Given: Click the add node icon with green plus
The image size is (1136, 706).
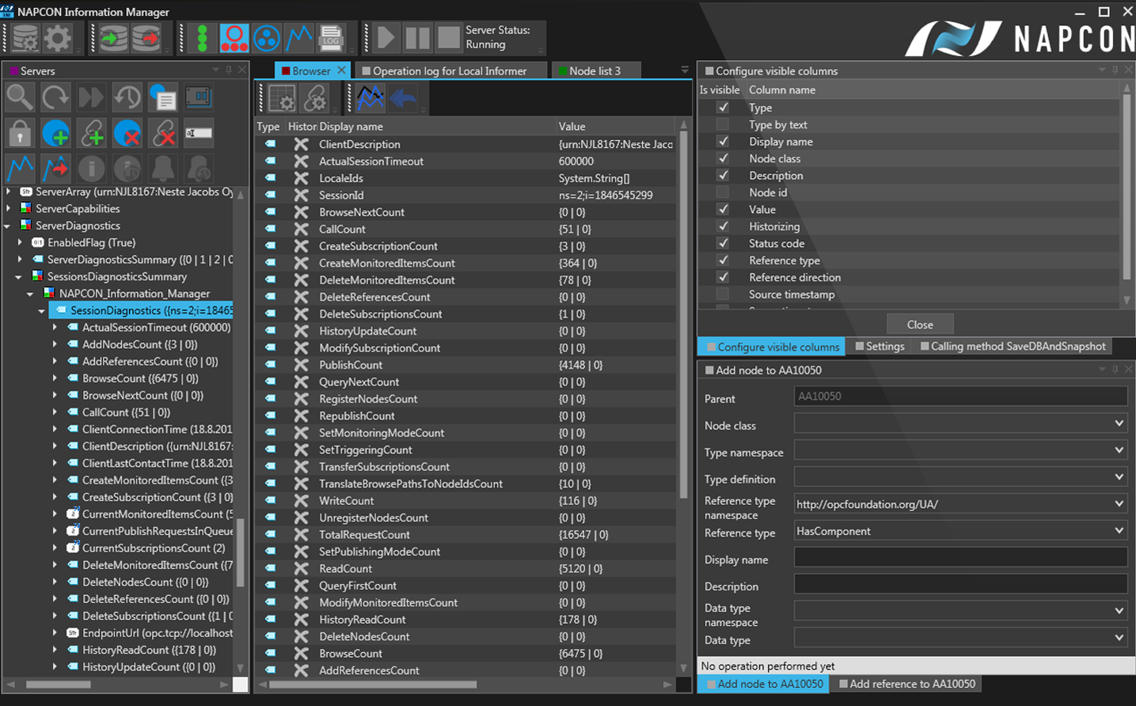Looking at the screenshot, I should [55, 134].
